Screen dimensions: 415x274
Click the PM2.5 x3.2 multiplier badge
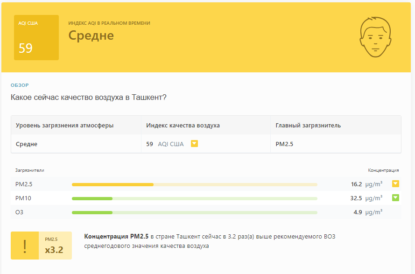pyautogui.click(x=55, y=246)
